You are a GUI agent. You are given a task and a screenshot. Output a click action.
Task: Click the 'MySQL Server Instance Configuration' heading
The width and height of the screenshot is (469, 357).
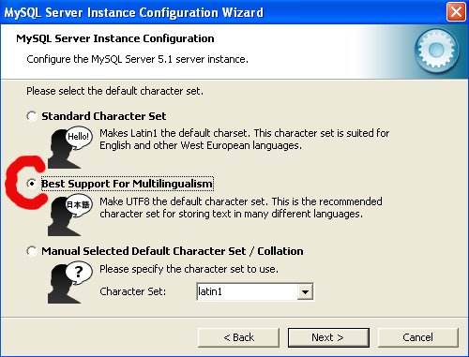[115, 38]
